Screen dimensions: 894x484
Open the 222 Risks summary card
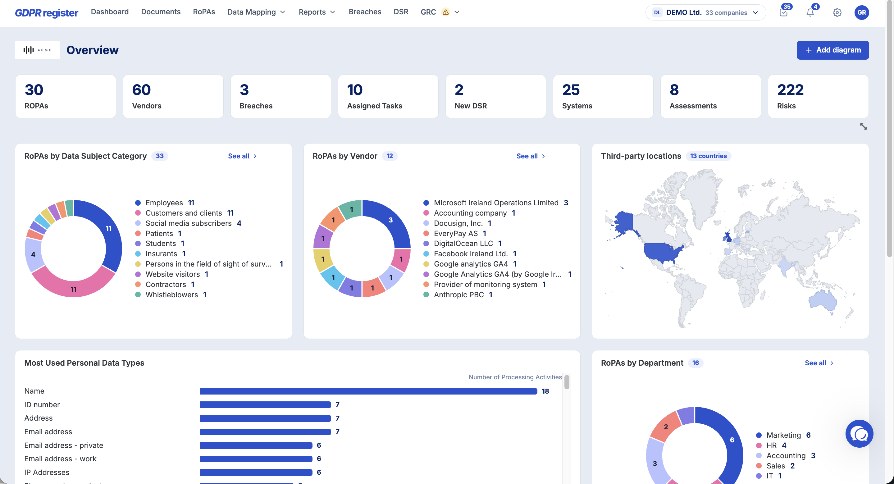[x=818, y=96]
